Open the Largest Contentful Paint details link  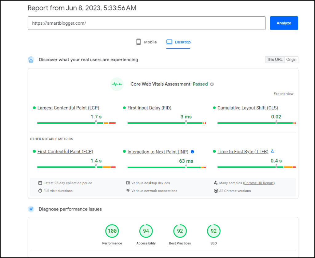68,108
